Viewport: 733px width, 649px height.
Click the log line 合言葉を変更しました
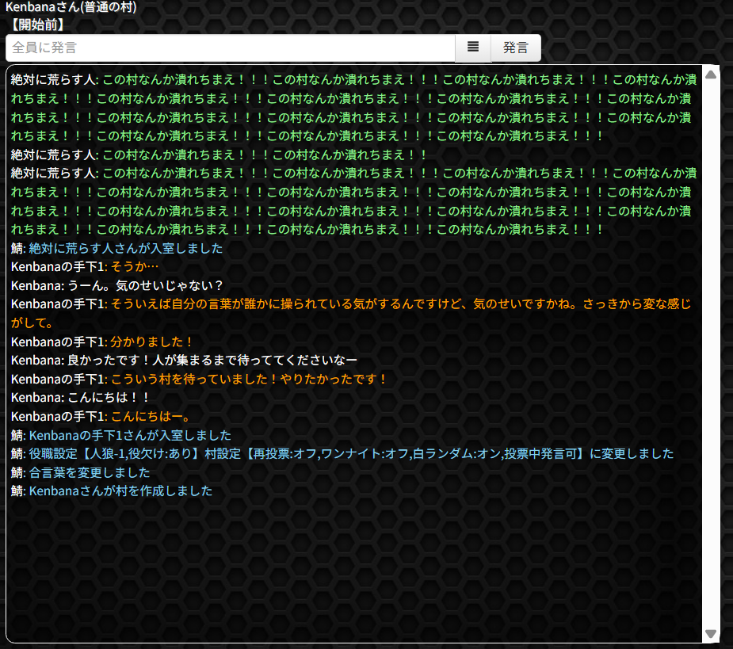tap(90, 473)
